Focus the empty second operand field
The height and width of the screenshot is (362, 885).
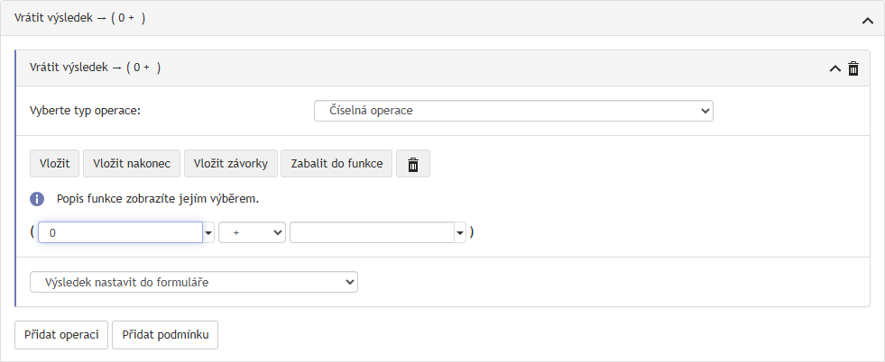tap(372, 232)
